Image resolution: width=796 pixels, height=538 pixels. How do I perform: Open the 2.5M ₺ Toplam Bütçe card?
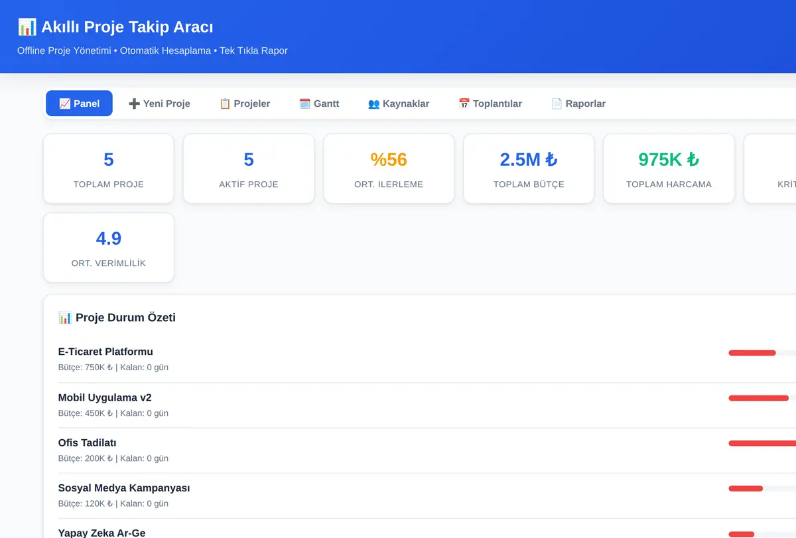point(529,168)
